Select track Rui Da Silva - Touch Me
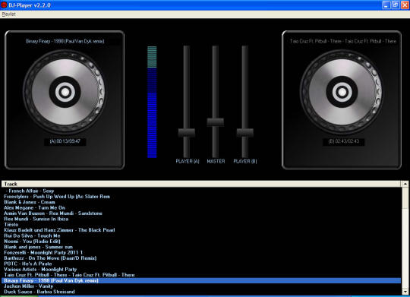 pos(200,235)
